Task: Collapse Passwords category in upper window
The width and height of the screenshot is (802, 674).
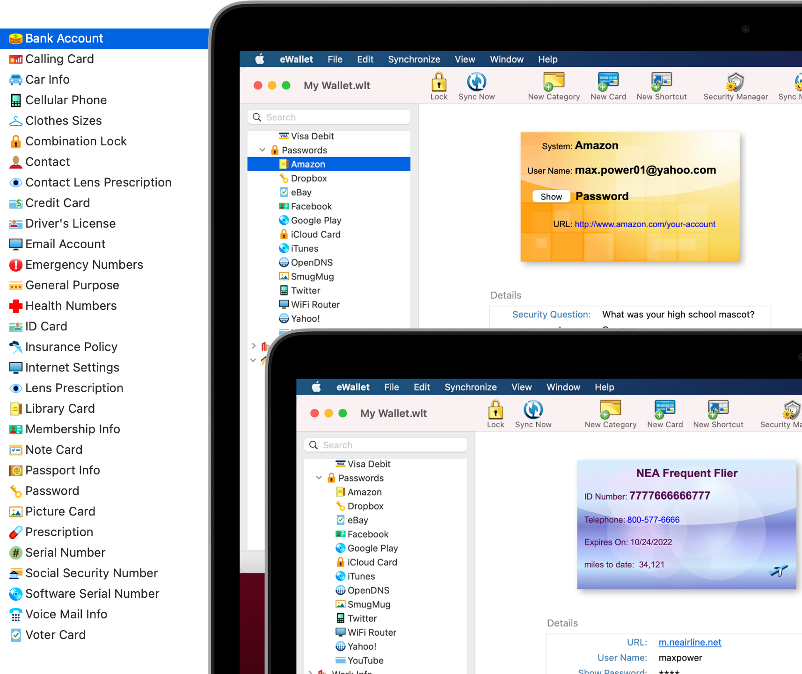Action: coord(262,150)
